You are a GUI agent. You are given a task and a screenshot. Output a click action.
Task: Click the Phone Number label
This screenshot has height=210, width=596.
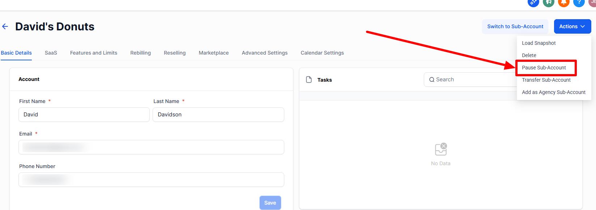pyautogui.click(x=37, y=166)
